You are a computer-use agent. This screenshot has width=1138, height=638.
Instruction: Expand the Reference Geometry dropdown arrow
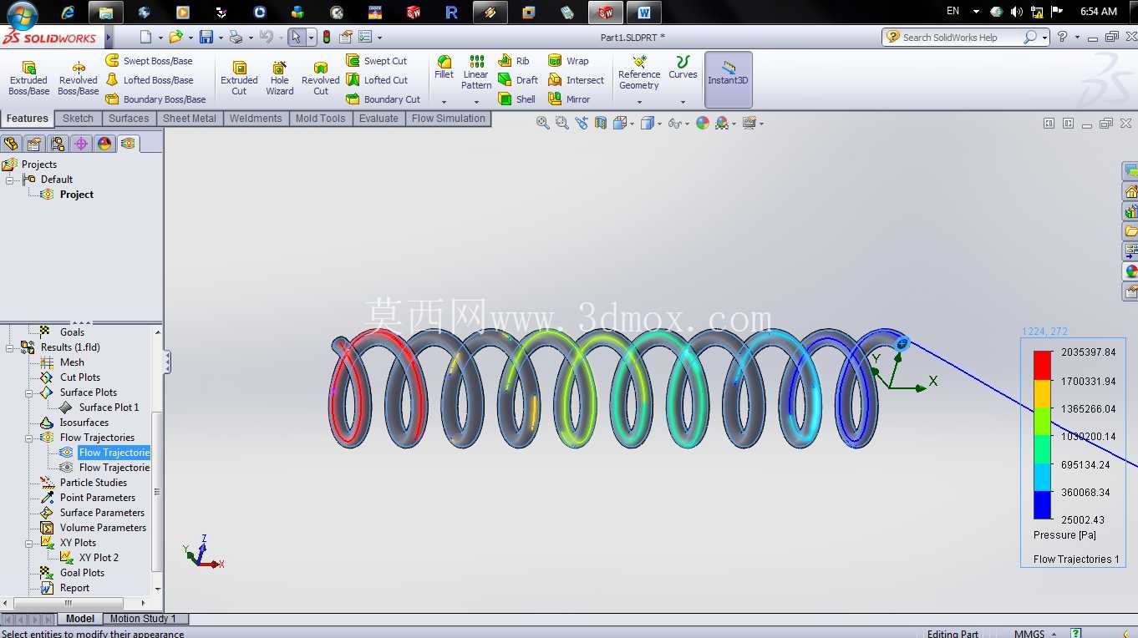click(639, 103)
